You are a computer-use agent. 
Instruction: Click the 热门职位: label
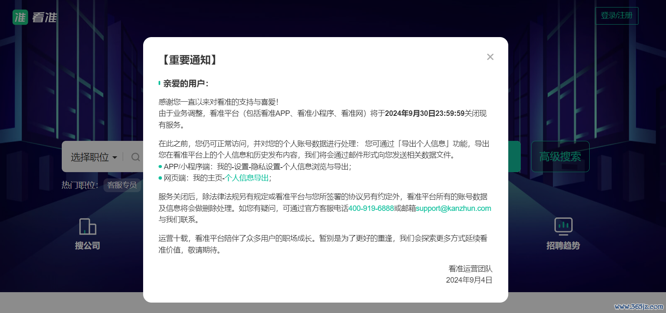pos(80,185)
